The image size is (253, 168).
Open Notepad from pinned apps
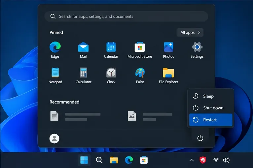click(x=55, y=75)
